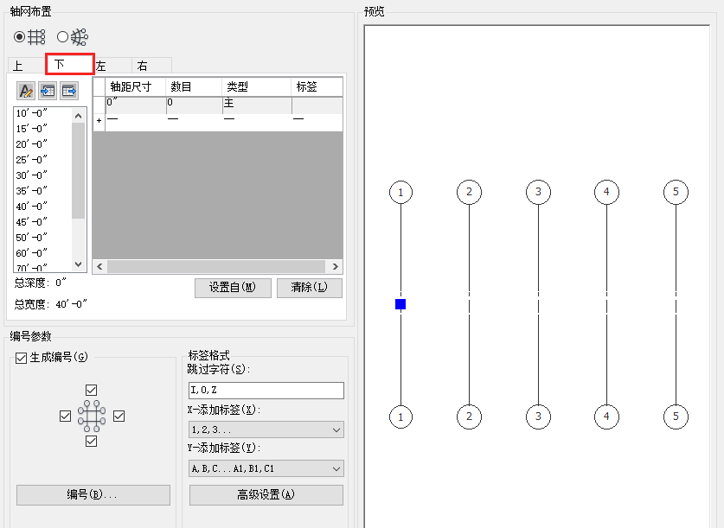Click the grid bubble diagram icon
724x528 pixels.
point(92,416)
